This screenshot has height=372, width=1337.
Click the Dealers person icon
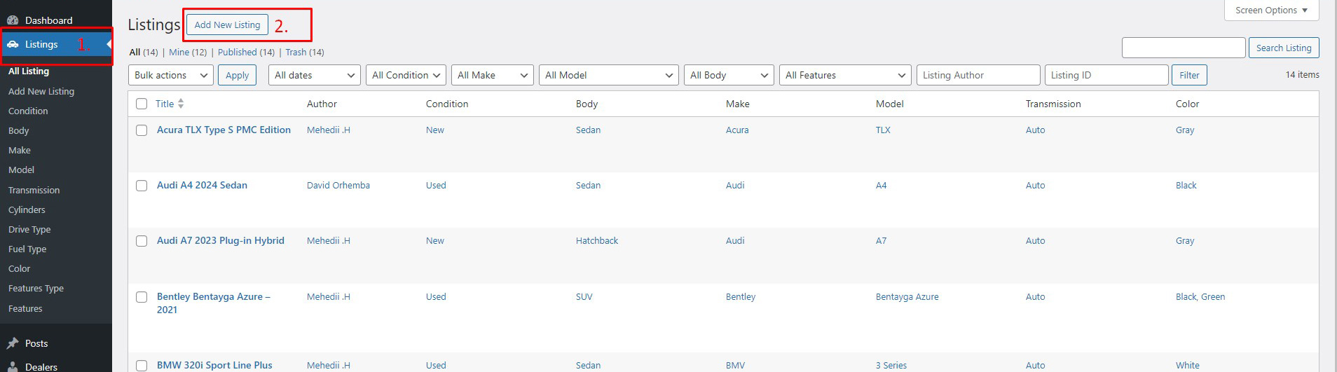coord(13,366)
